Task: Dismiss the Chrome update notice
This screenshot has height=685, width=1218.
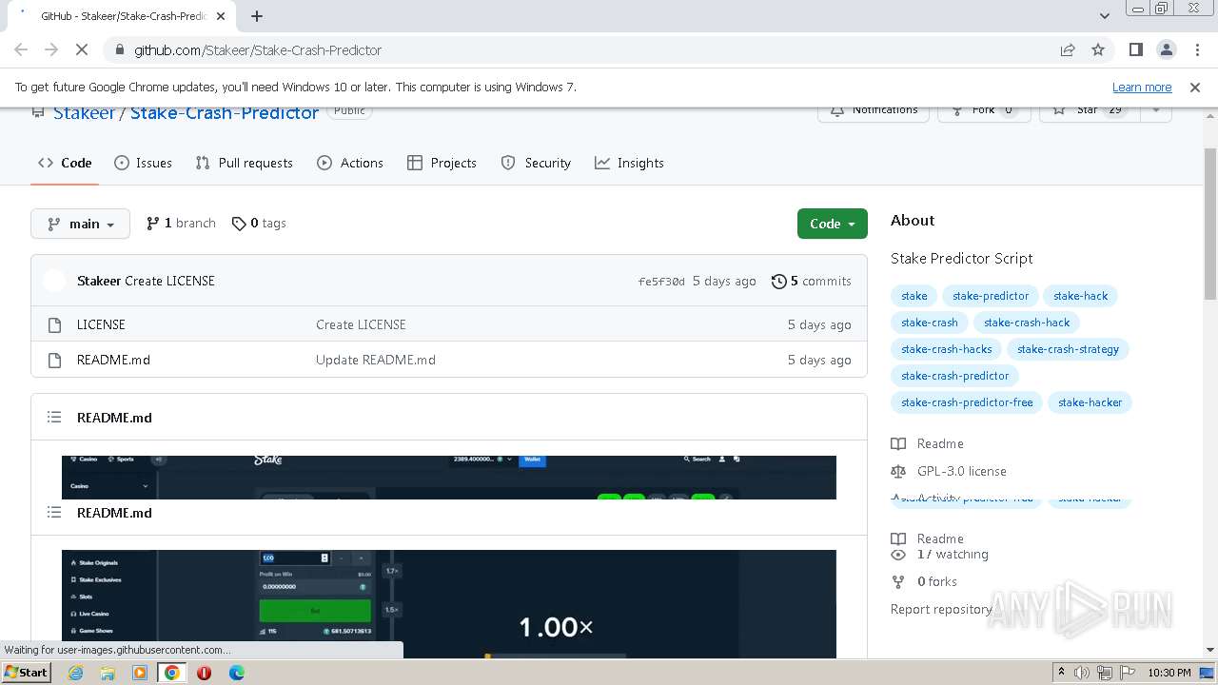Action: (1195, 87)
